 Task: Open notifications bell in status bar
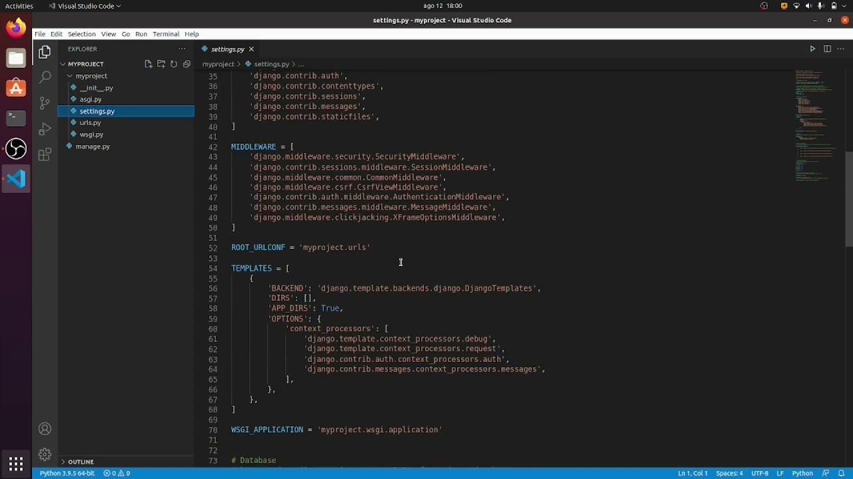[x=841, y=473]
